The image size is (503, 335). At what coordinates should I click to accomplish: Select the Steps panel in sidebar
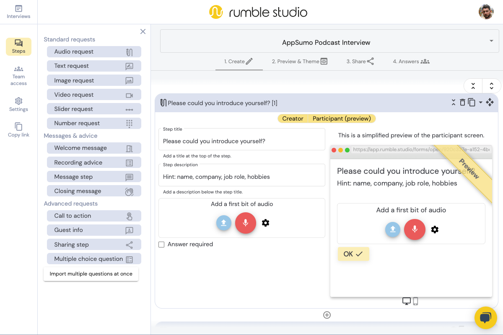point(18,46)
